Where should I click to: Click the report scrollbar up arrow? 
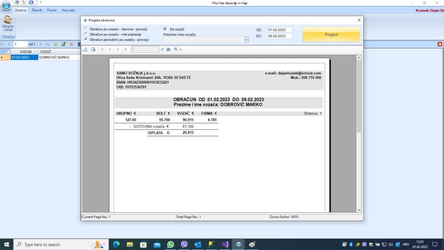tap(359, 58)
